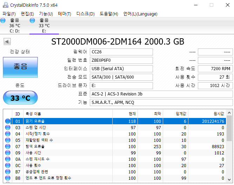Click status orb of row 0C 사용 횟수
This screenshot has width=234, height=185.
tap(8, 165)
